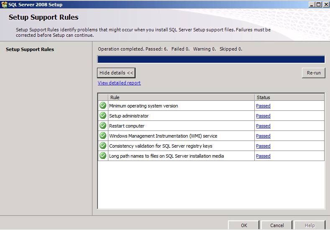Cancel the SQL Server setup
Image resolution: width=330 pixels, height=230 pixels.
click(x=277, y=225)
